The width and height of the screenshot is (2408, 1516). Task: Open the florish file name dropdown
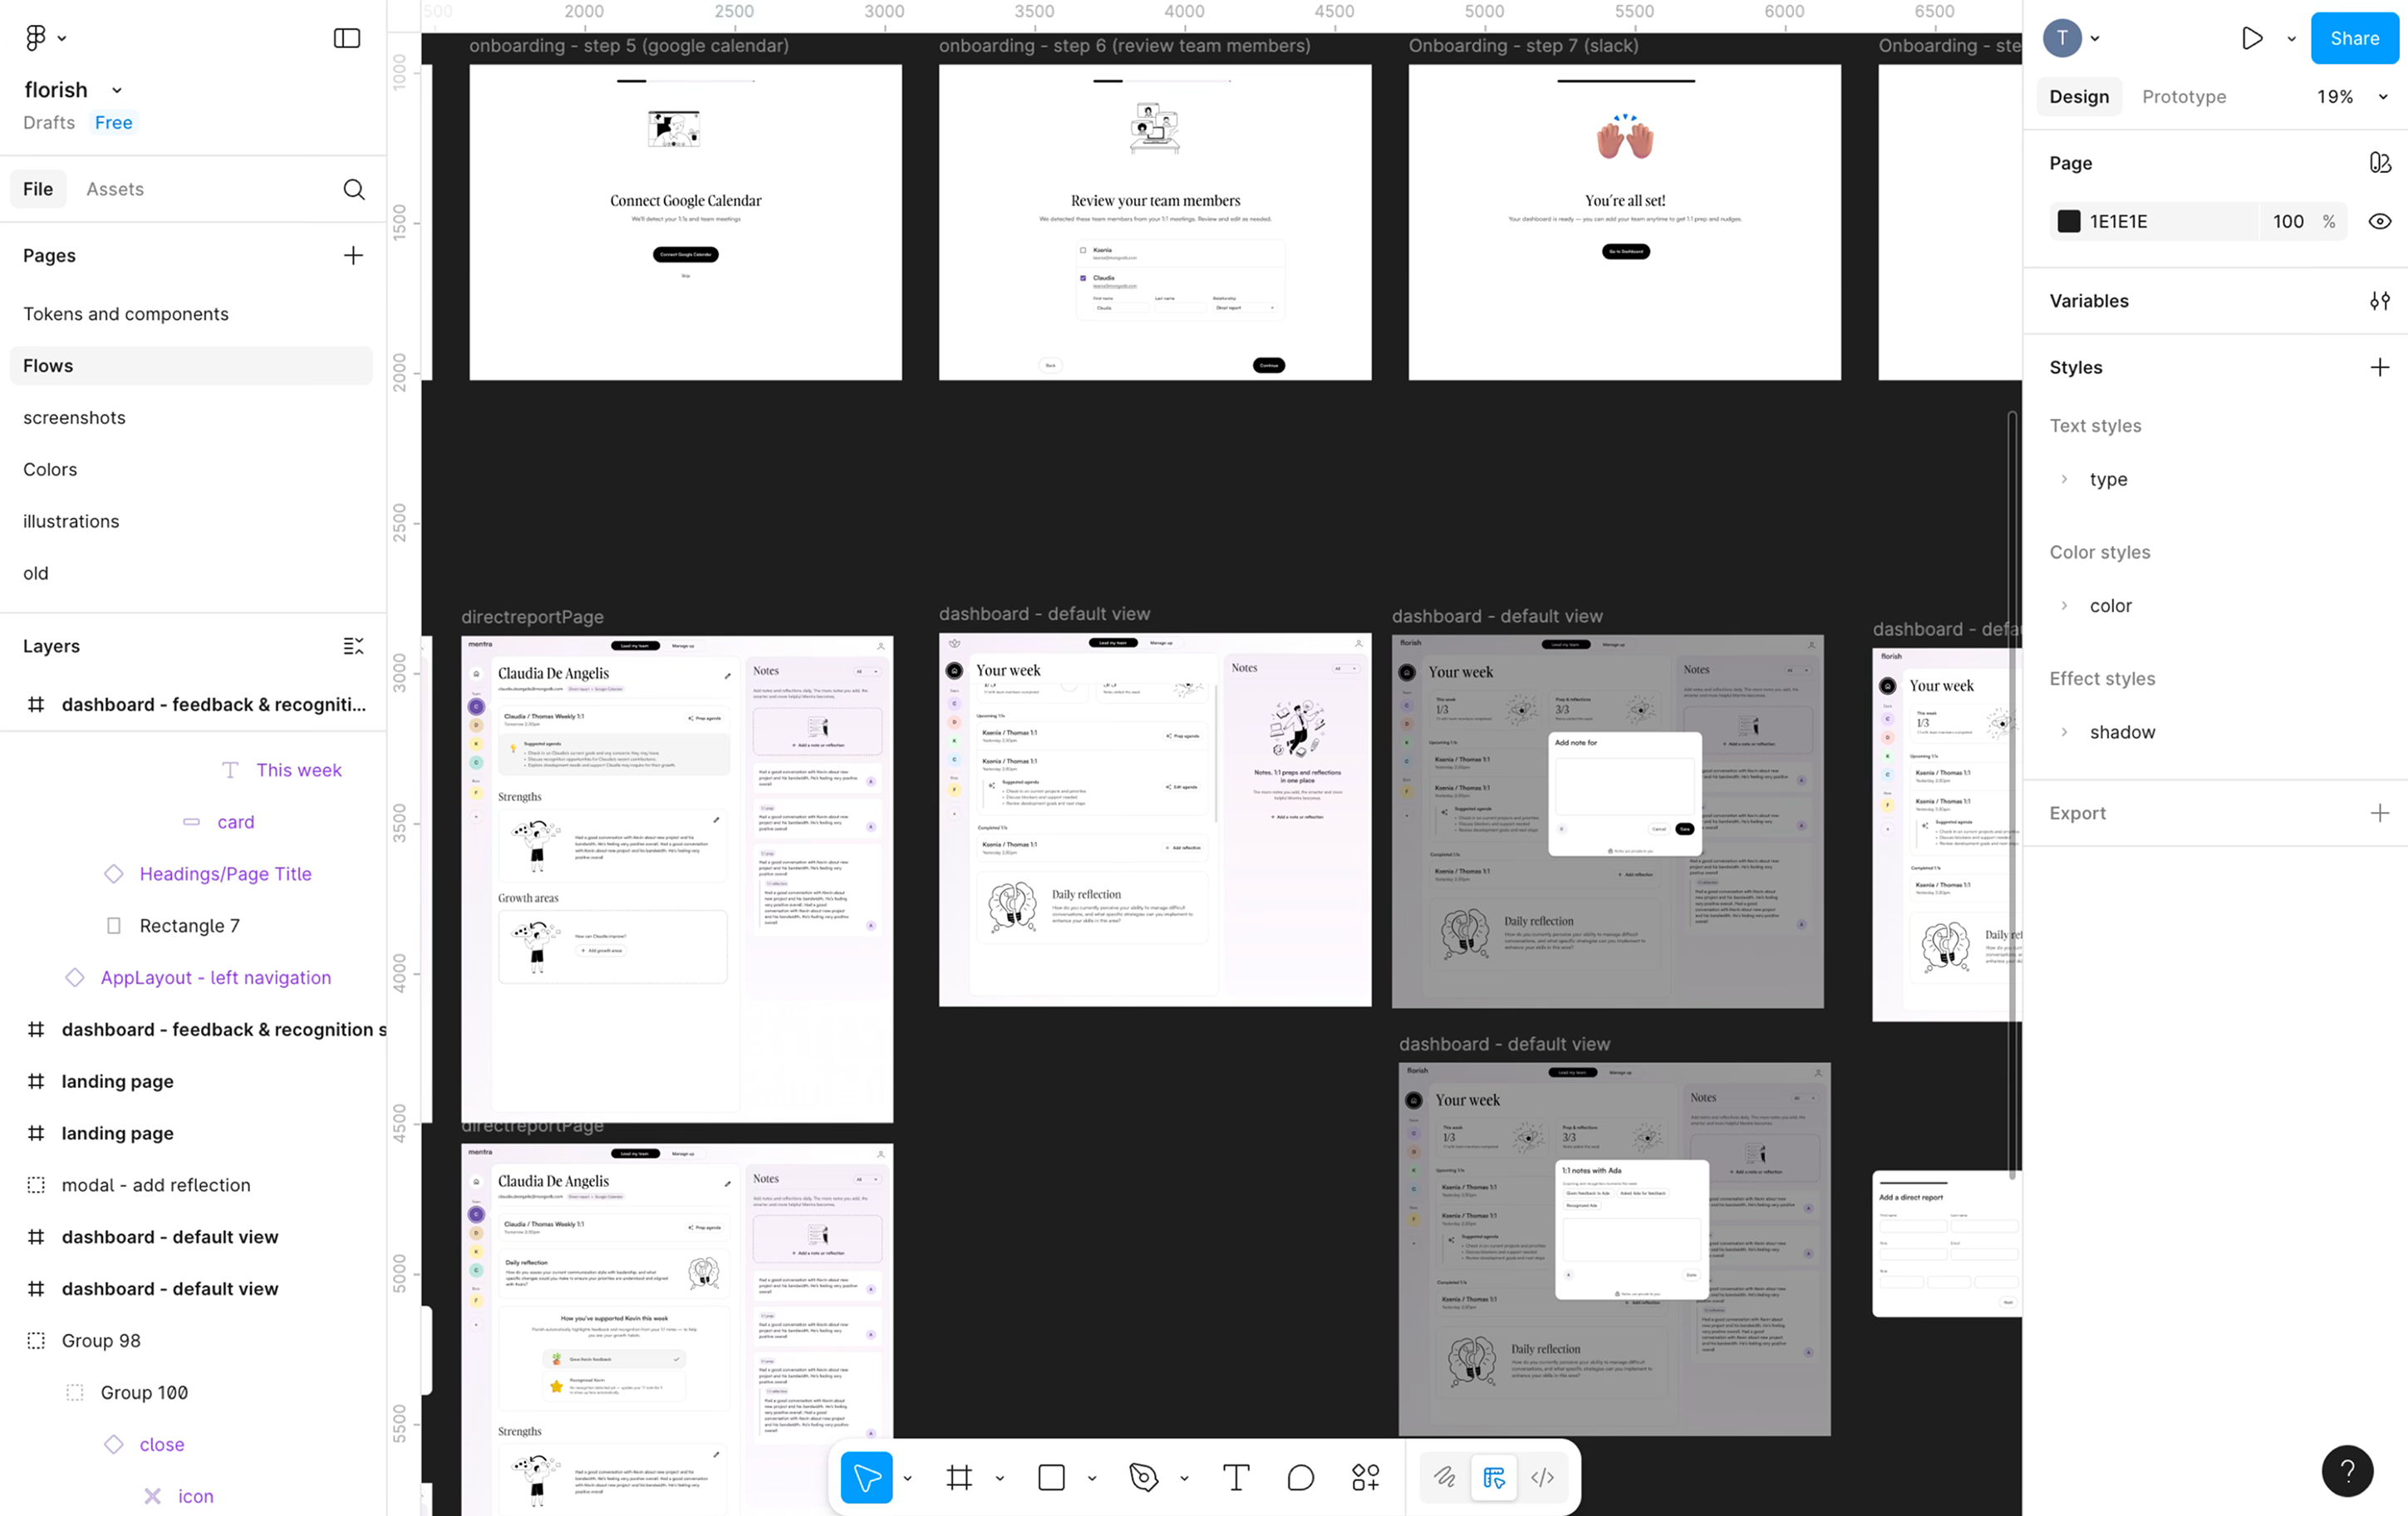pos(116,90)
